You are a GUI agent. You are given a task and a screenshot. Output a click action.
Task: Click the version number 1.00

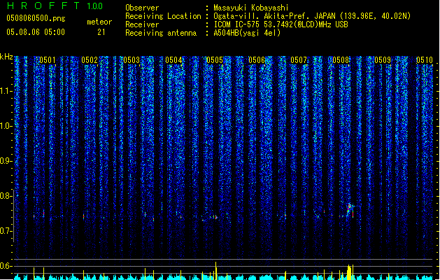coord(95,6)
